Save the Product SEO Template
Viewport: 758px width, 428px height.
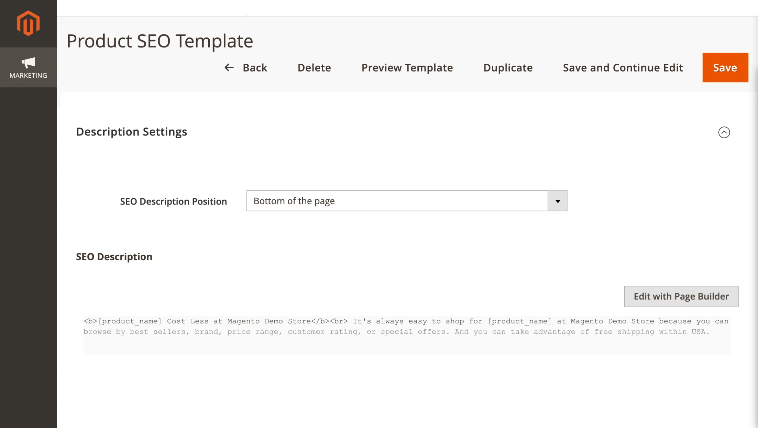(x=725, y=68)
